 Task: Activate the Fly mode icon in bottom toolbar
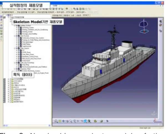tap(56, 121)
